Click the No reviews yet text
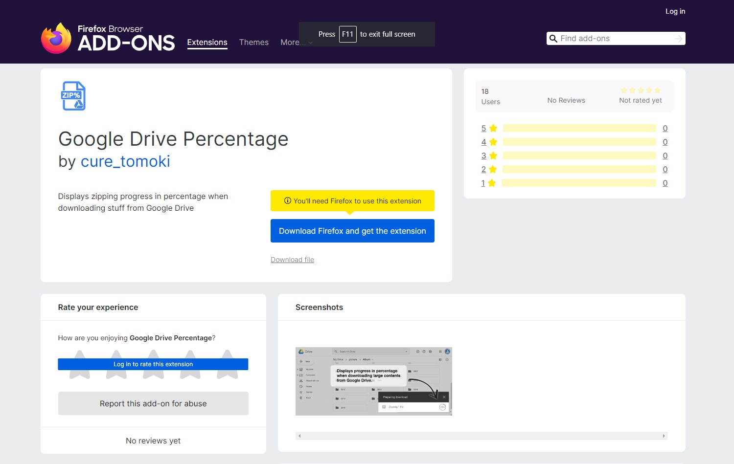734x464 pixels. click(153, 441)
